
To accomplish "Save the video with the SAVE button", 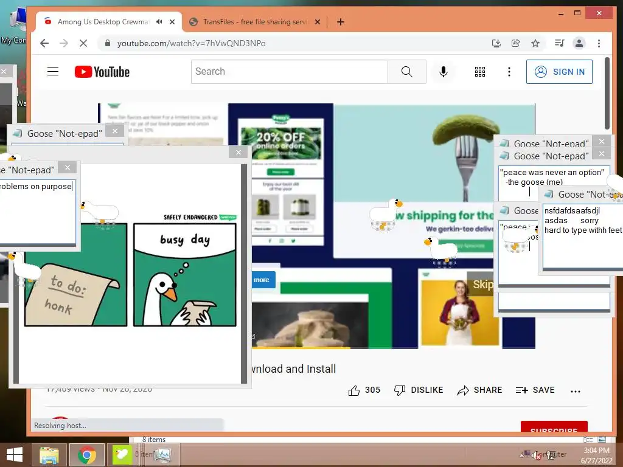I will click(x=535, y=390).
